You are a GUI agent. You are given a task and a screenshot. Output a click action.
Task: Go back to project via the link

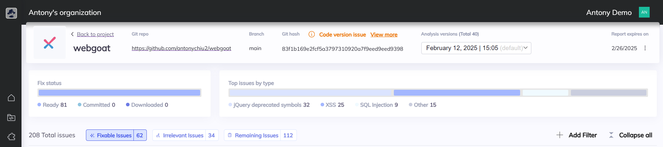95,34
